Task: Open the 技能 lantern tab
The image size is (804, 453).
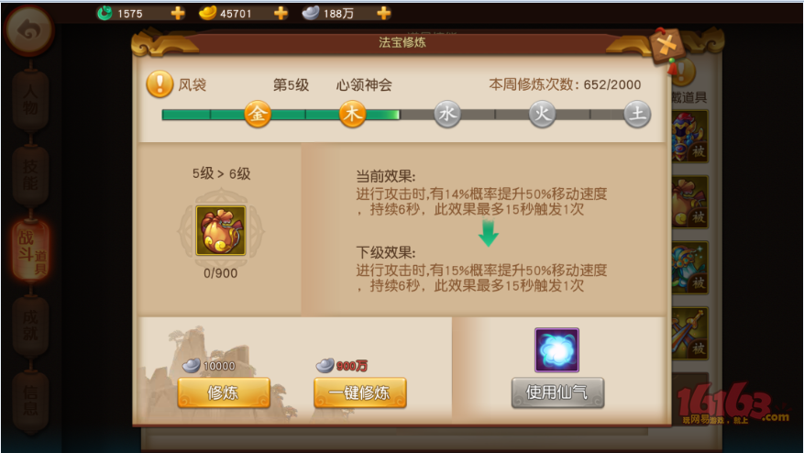Action: pos(29,175)
